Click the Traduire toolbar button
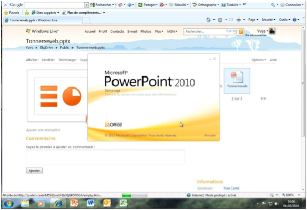 point(231,5)
